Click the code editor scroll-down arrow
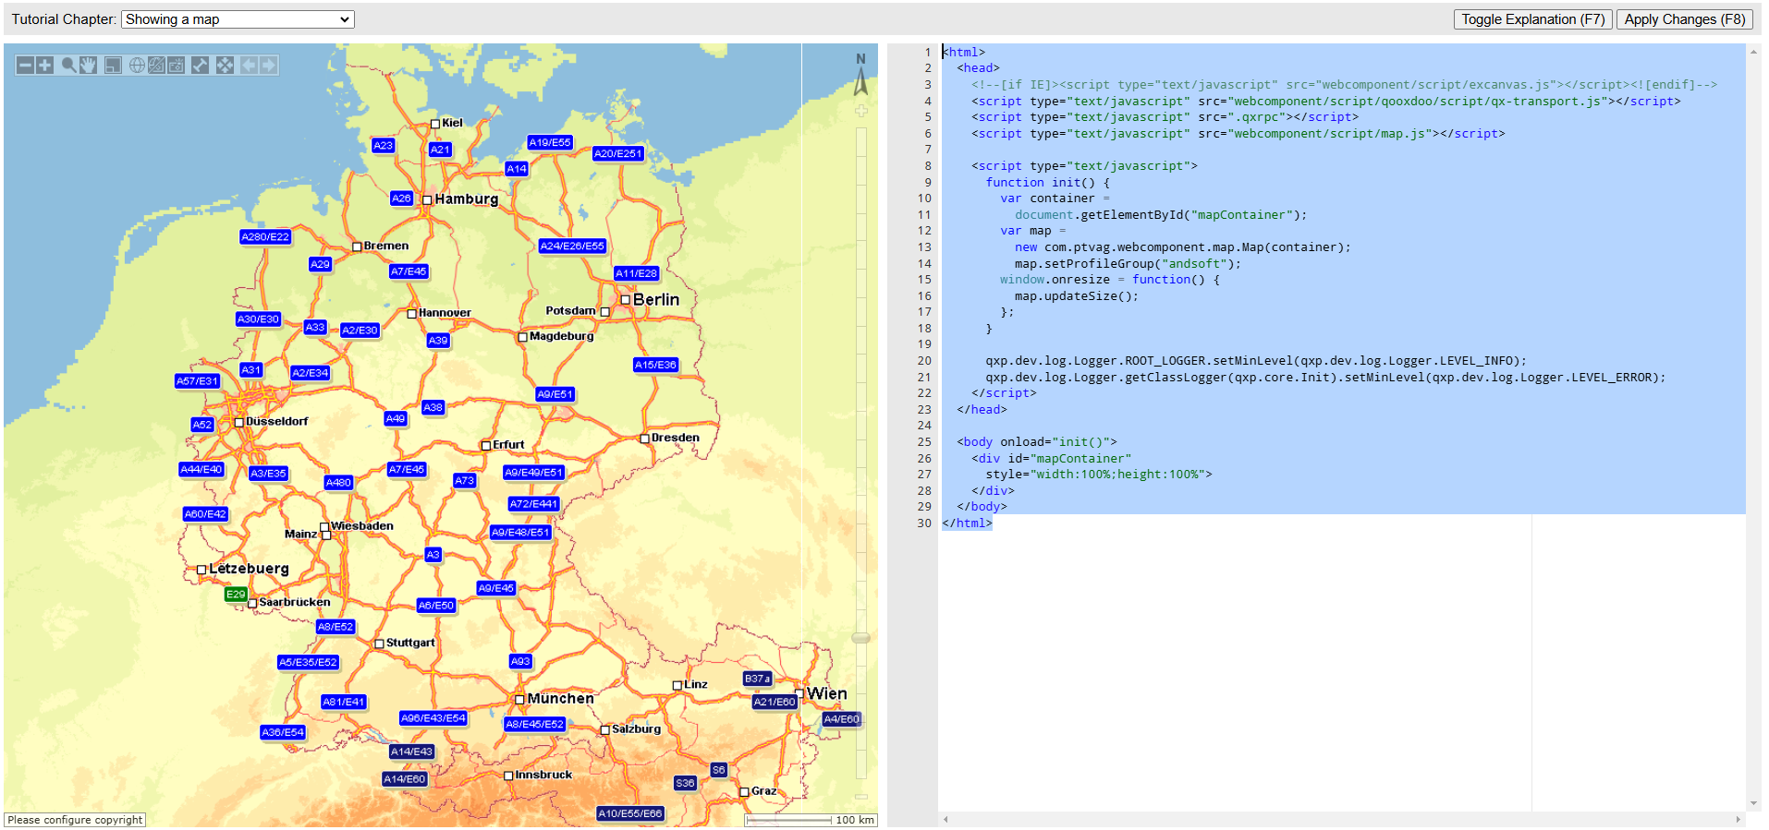Image resolution: width=1769 pixels, height=830 pixels. click(x=1753, y=804)
